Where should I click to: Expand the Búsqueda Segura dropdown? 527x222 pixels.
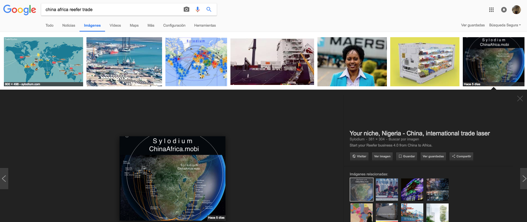(505, 25)
